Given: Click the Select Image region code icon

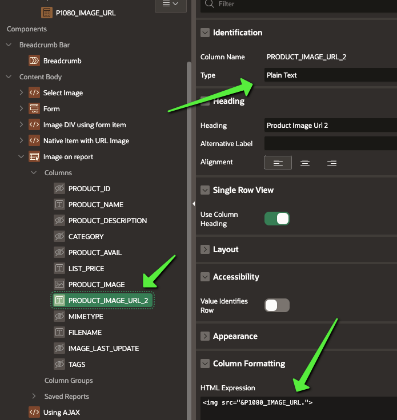Looking at the screenshot, I should point(34,93).
